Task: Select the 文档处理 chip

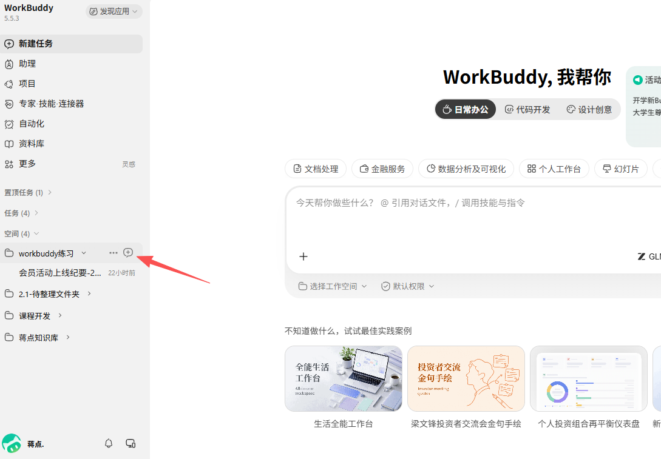Action: pyautogui.click(x=316, y=169)
